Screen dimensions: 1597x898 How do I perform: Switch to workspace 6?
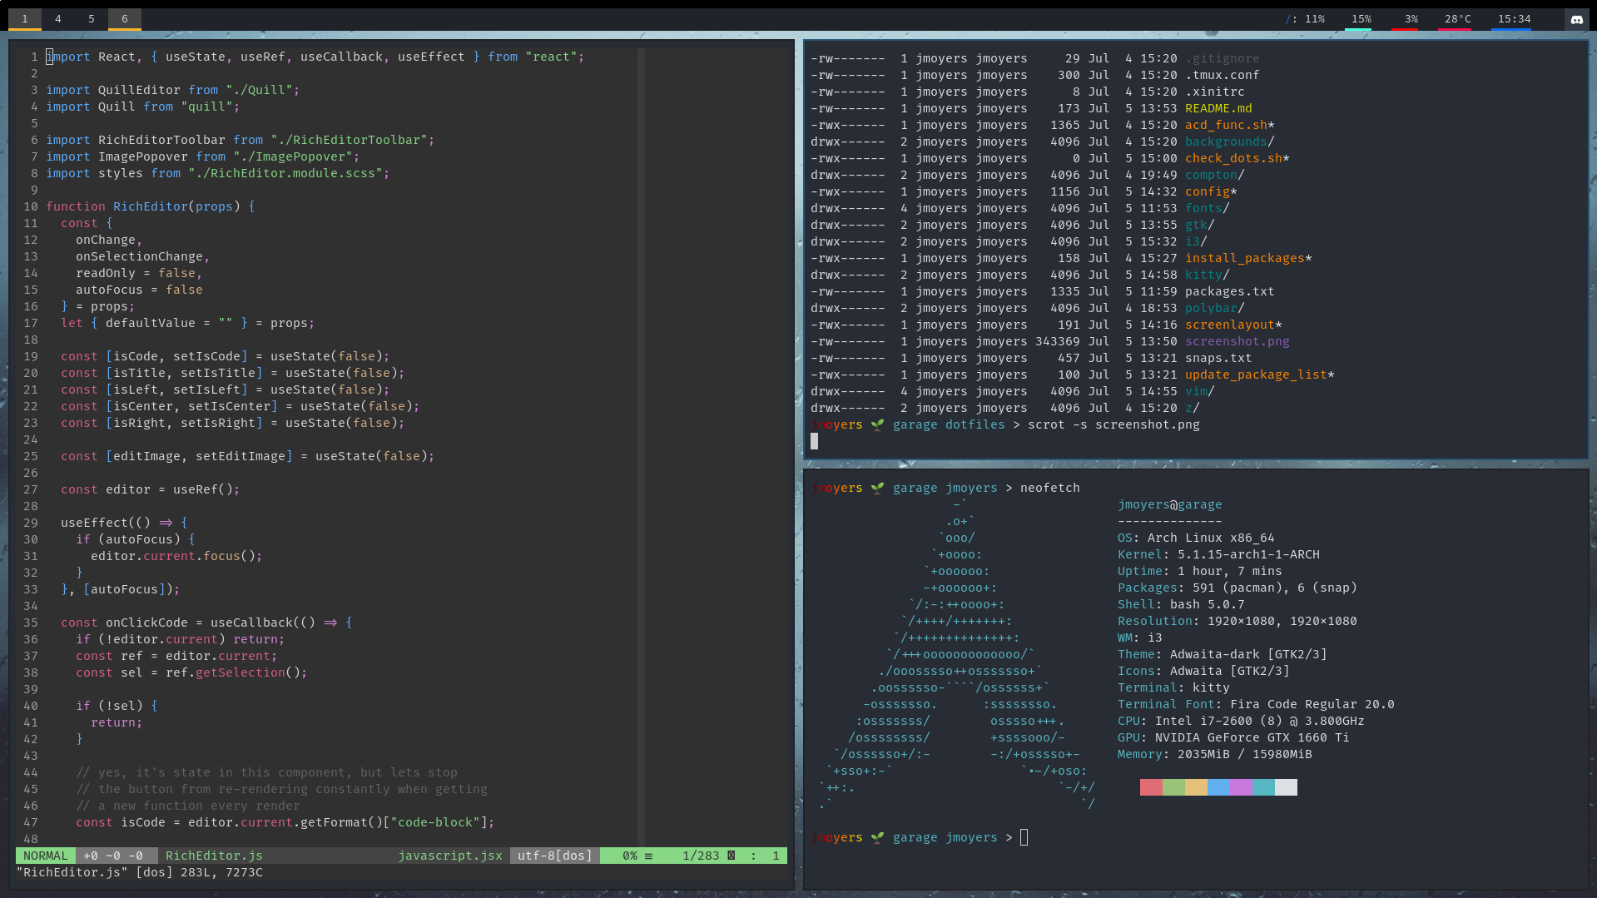(x=125, y=19)
